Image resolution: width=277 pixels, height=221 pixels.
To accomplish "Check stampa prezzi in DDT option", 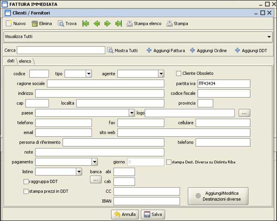I will pyautogui.click(x=26, y=192).
